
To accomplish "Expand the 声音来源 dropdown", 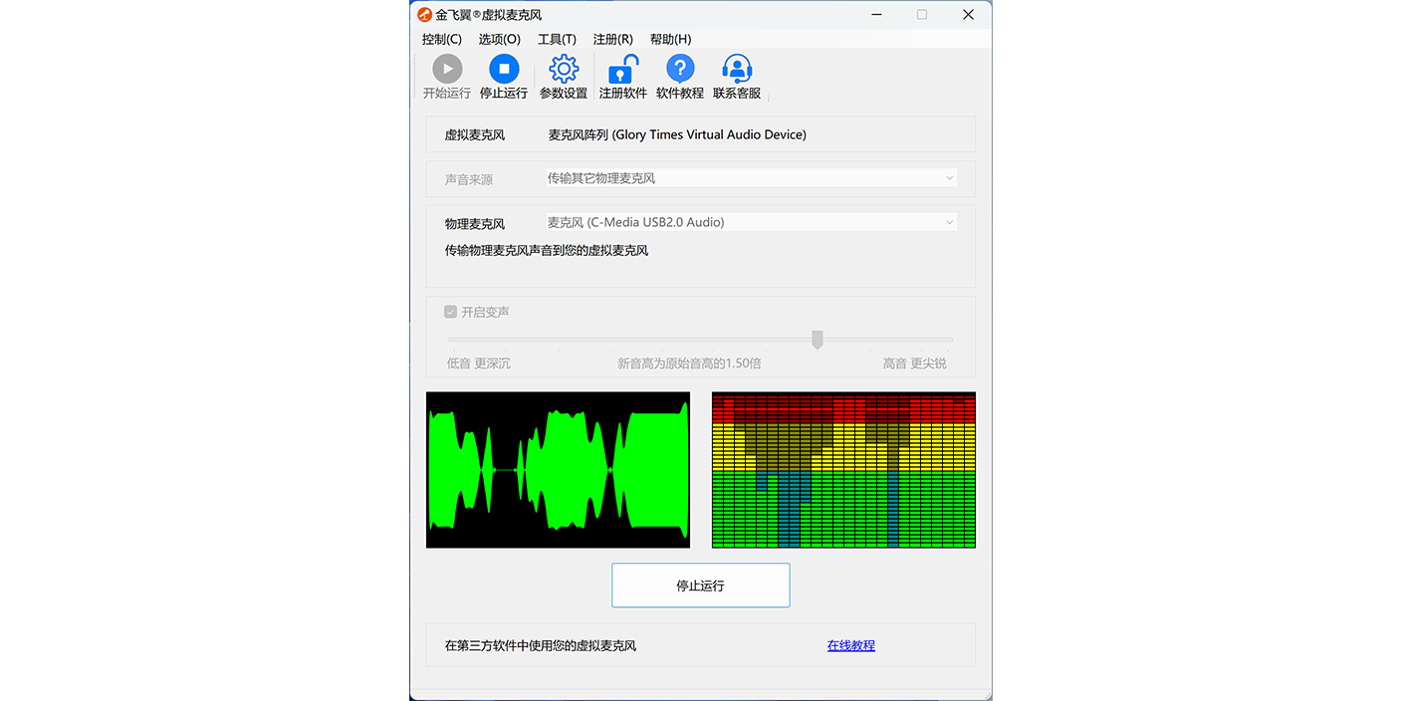I will pos(751,178).
